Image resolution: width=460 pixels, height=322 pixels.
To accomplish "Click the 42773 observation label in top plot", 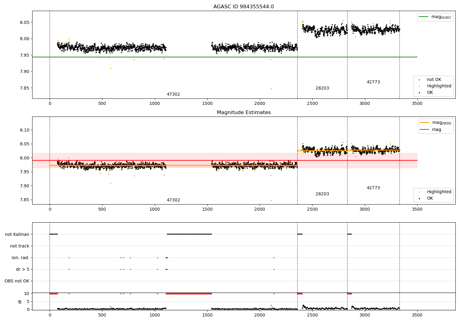I will 373,82.
